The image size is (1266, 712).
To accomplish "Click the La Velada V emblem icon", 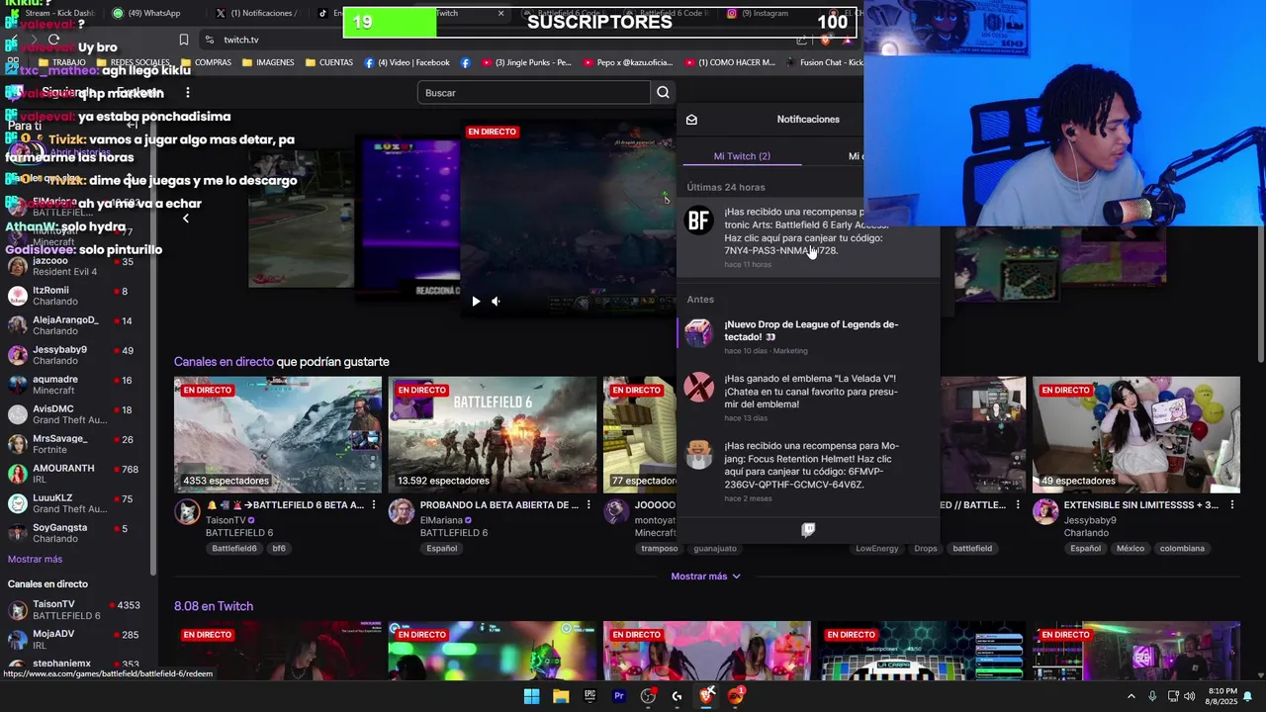I will [x=698, y=388].
